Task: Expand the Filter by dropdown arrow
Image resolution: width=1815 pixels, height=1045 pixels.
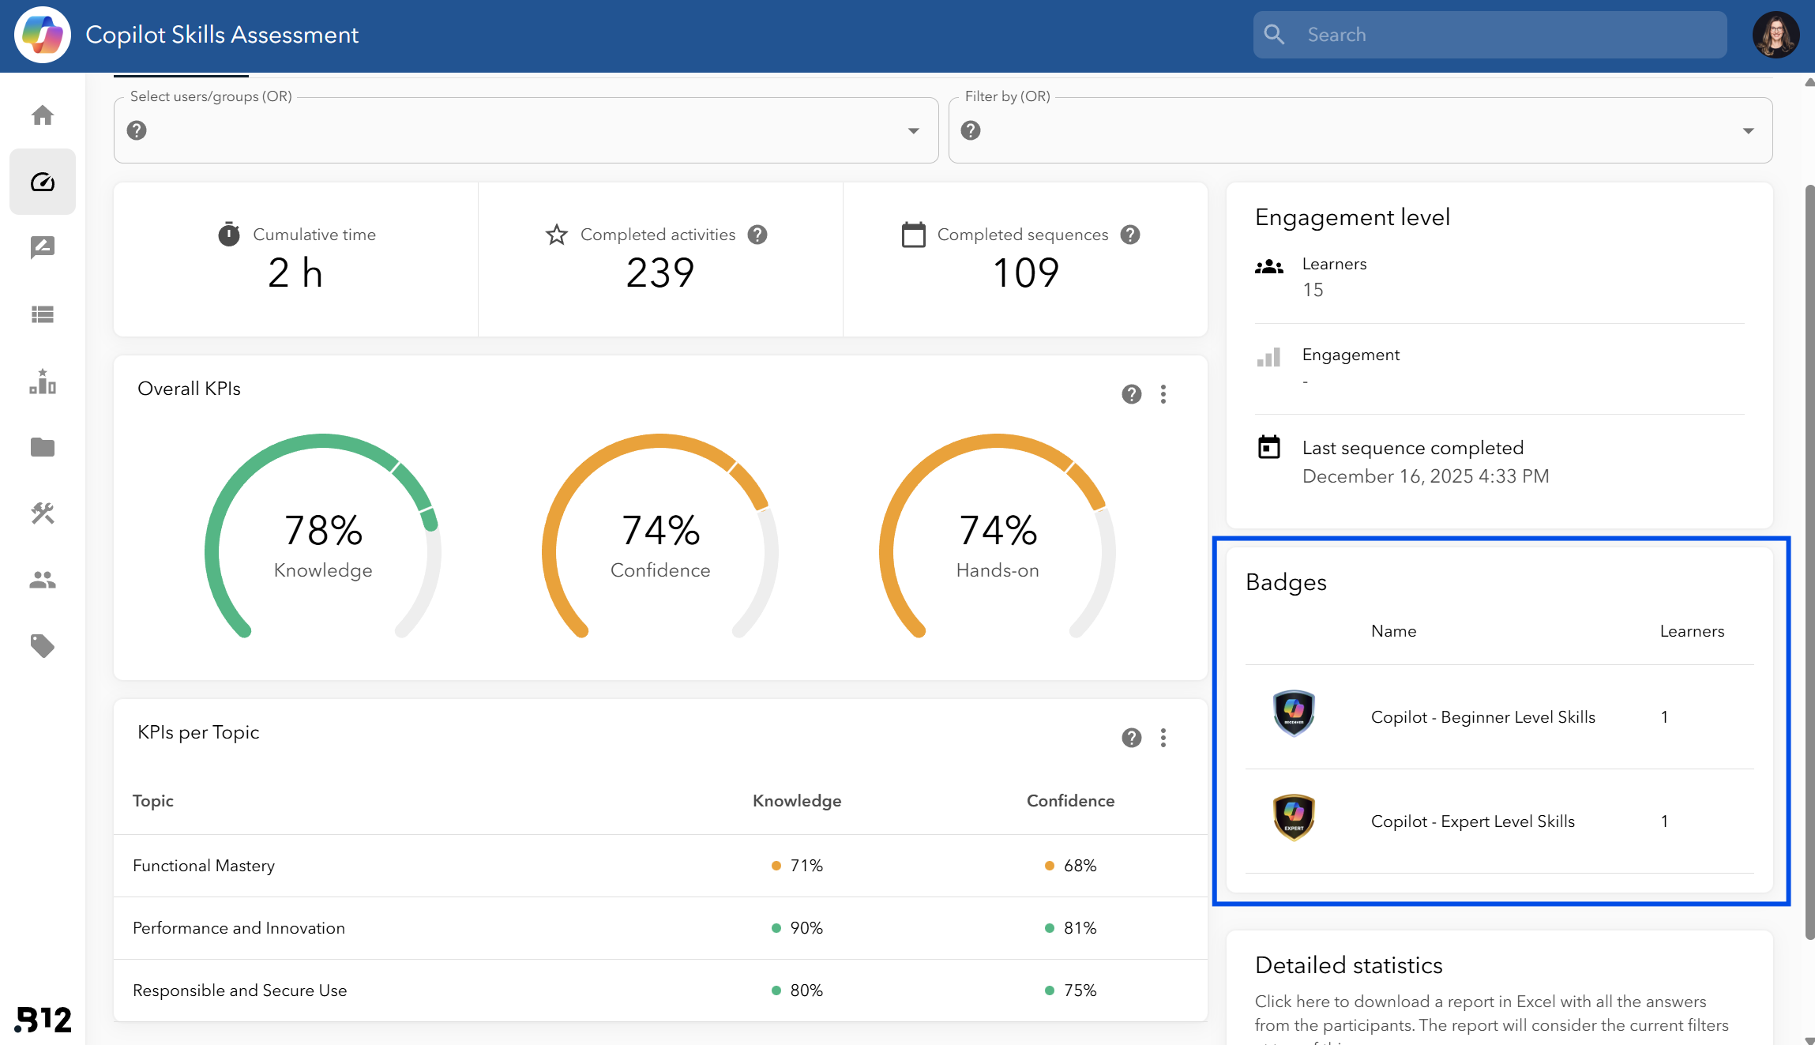Action: pyautogui.click(x=1748, y=130)
